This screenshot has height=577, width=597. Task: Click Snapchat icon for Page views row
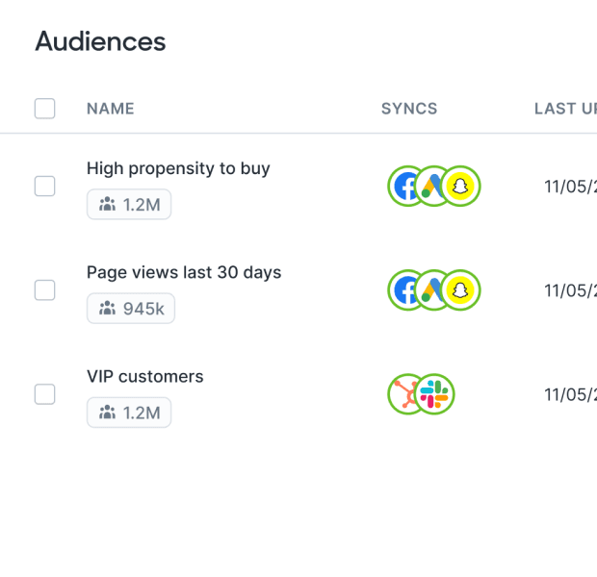click(x=462, y=290)
